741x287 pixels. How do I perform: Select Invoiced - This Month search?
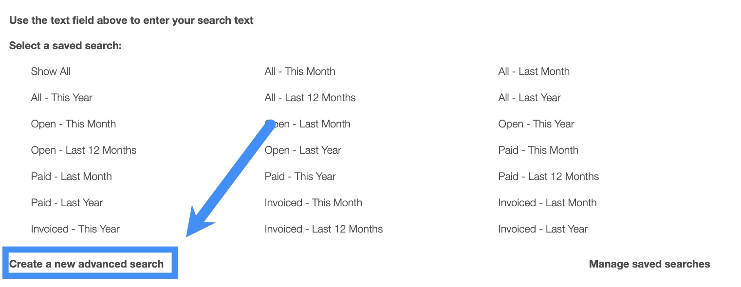(314, 203)
